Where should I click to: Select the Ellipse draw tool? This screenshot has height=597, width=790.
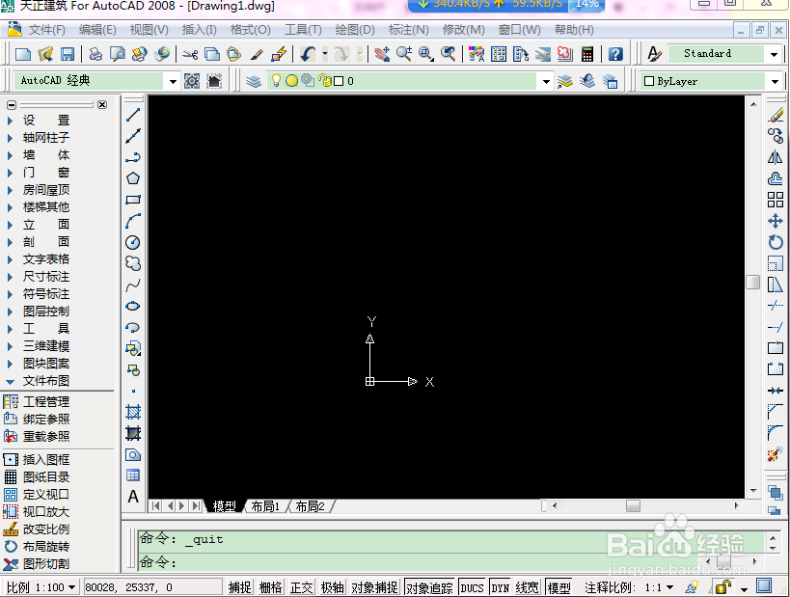133,307
